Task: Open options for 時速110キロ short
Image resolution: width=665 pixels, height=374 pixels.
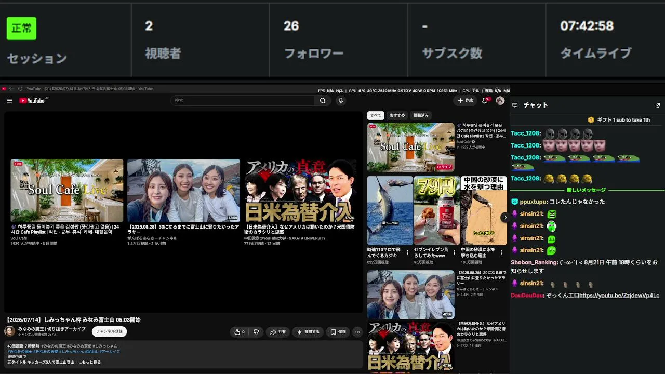Action: pyautogui.click(x=407, y=252)
